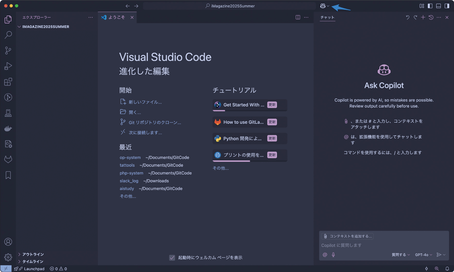Image resolution: width=454 pixels, height=272 pixels.
Task: Open recent project tattools
Action: [x=127, y=165]
